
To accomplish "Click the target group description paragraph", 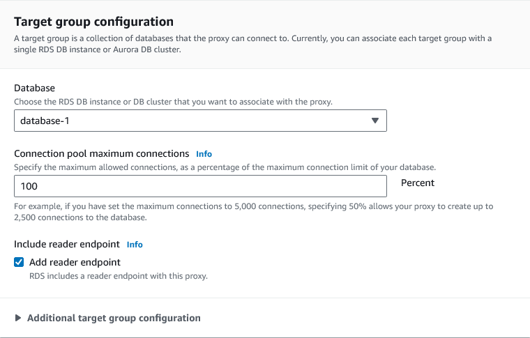I will pos(252,44).
